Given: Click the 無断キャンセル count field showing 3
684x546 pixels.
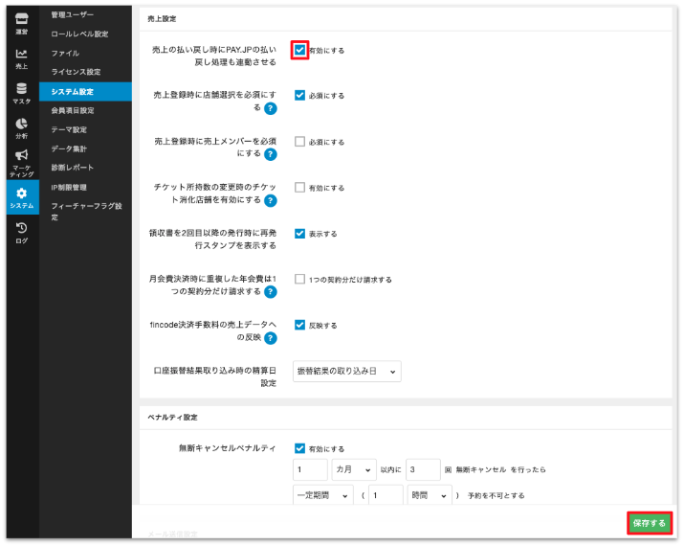Looking at the screenshot, I should [423, 471].
